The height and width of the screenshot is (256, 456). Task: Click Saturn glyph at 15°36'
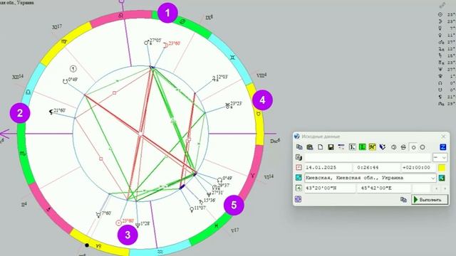[201, 201]
